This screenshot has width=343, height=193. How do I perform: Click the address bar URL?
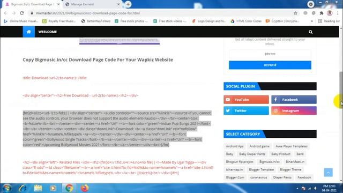click(88, 13)
